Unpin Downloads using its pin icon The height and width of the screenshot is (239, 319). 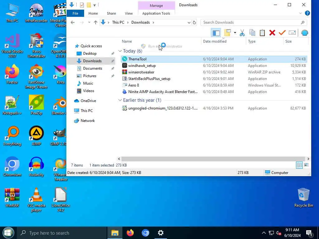click(112, 61)
